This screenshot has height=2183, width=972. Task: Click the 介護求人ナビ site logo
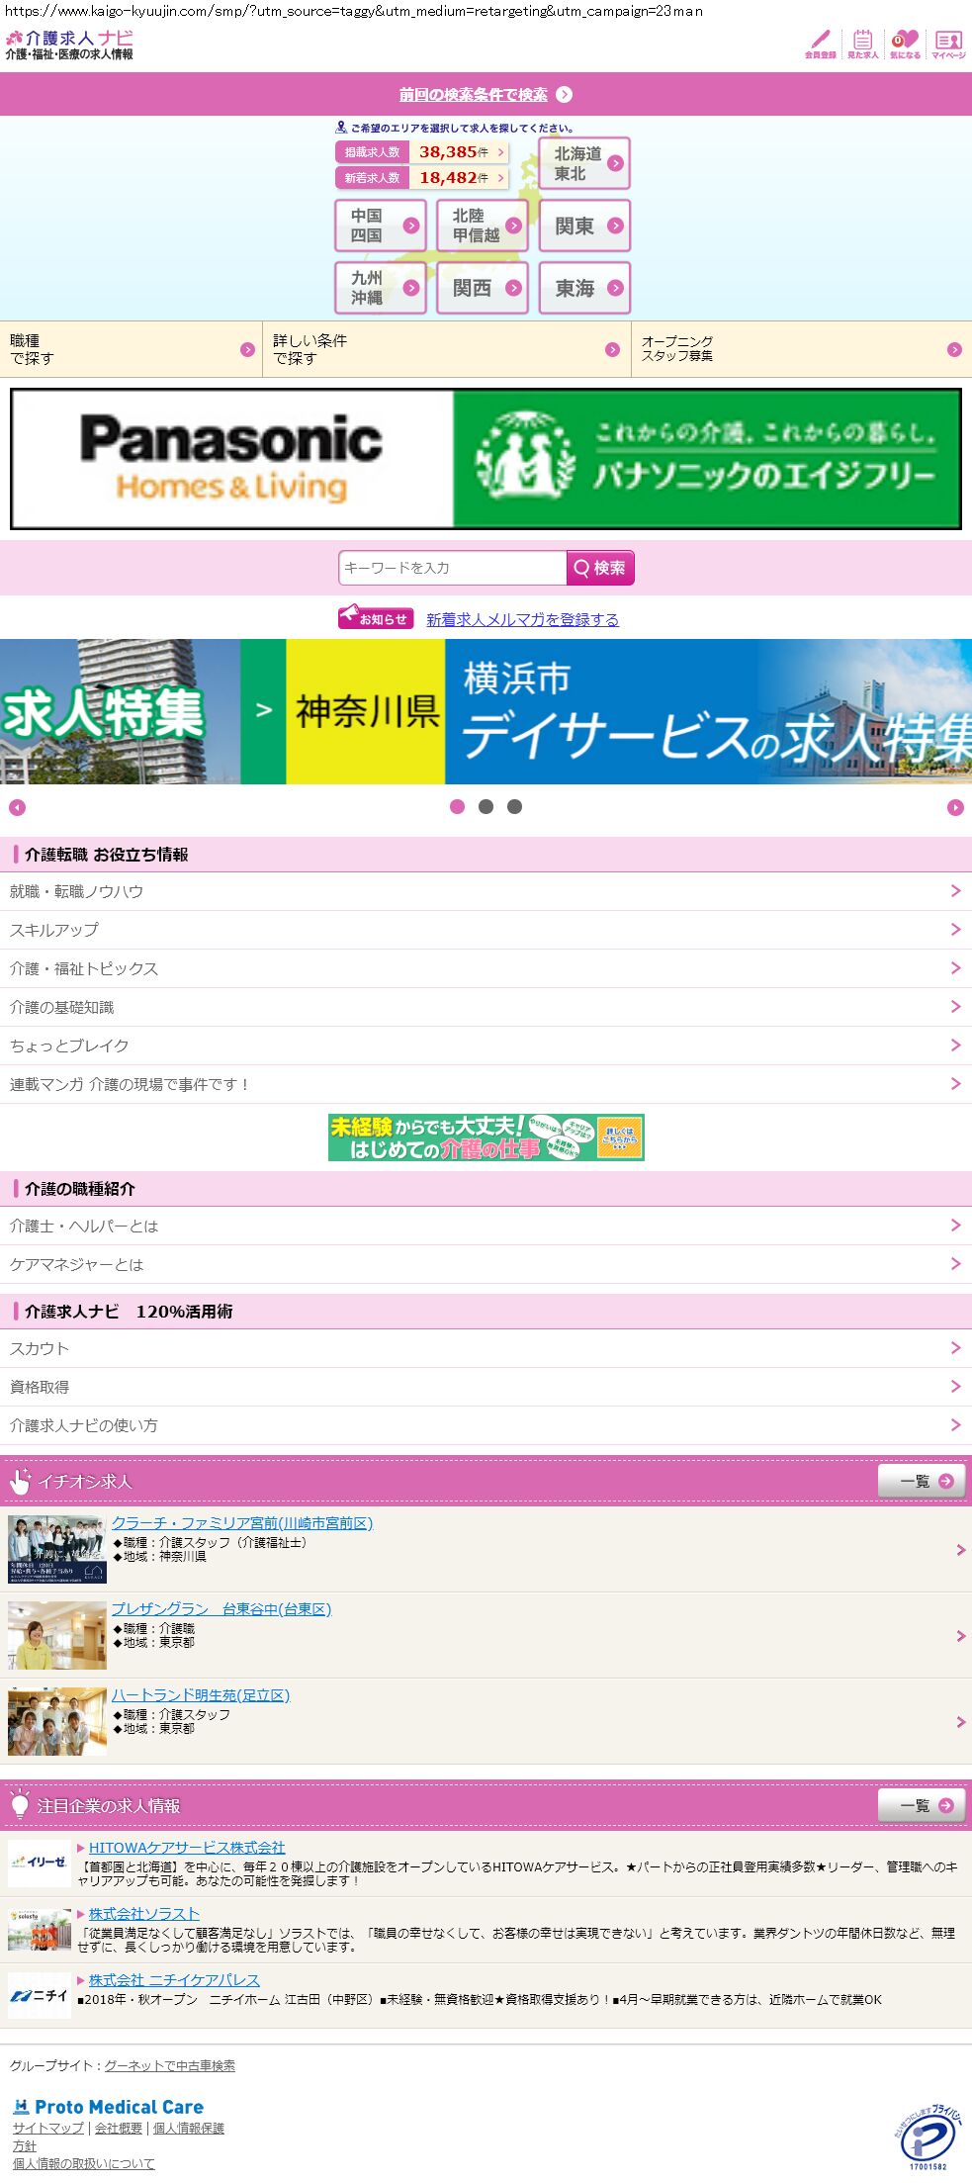(x=69, y=45)
